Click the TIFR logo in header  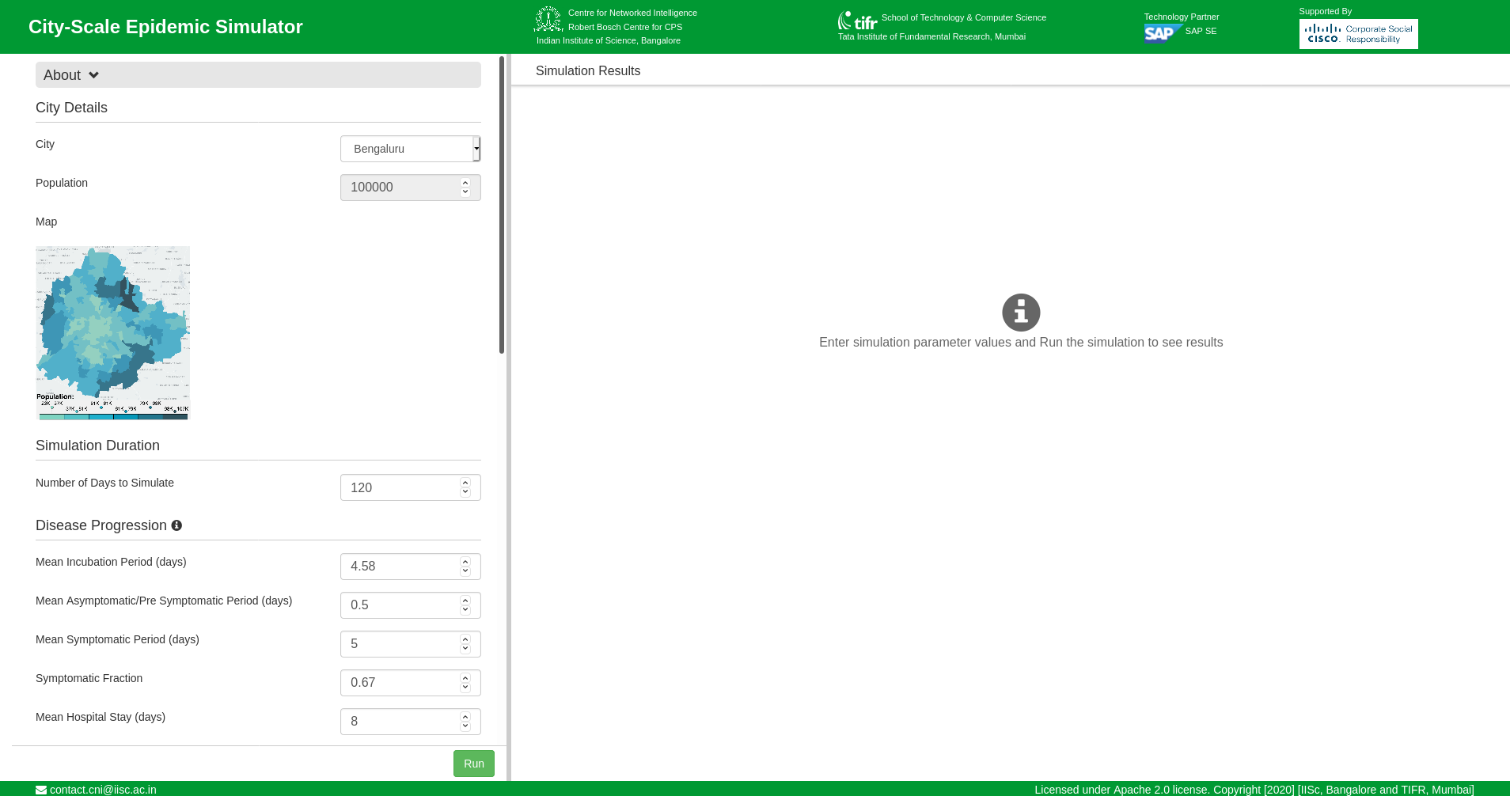[857, 21]
